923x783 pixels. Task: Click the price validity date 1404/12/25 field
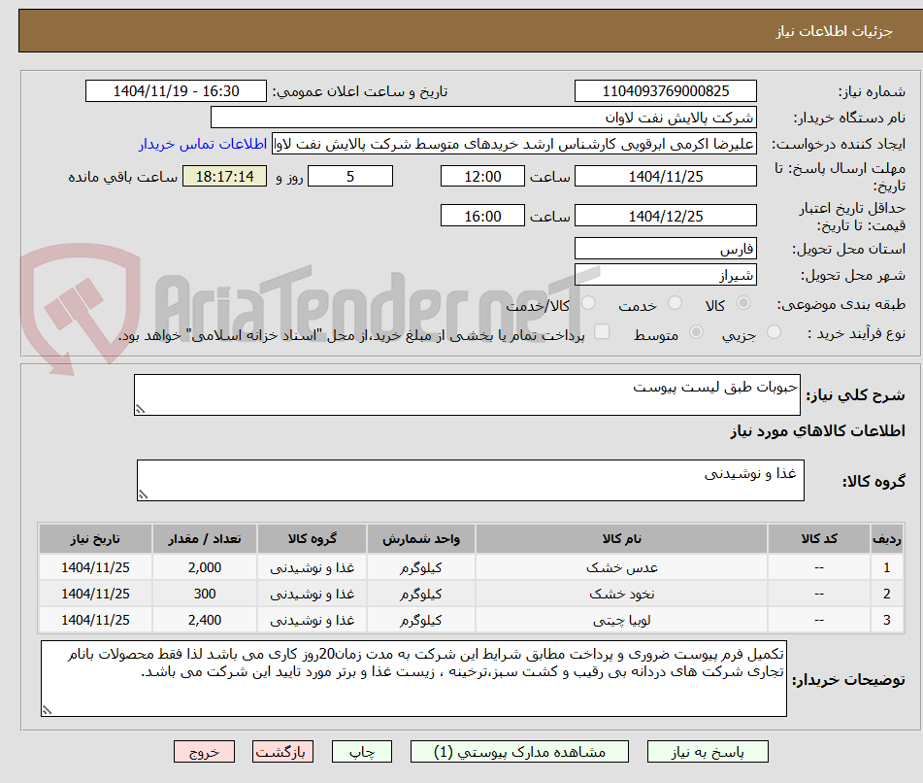click(x=665, y=216)
